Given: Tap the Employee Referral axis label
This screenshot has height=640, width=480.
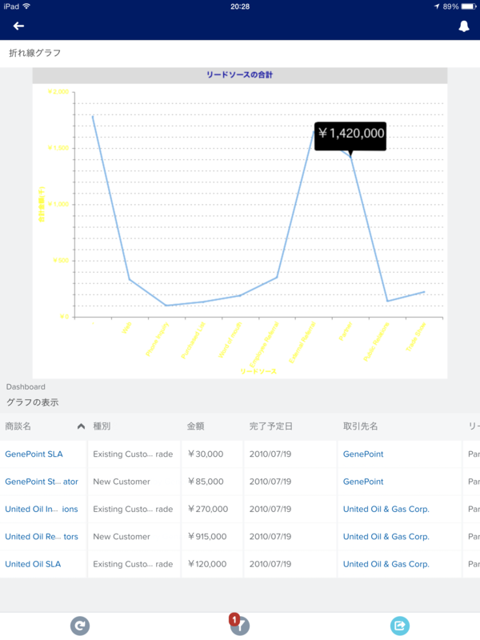Looking at the screenshot, I should [x=264, y=344].
